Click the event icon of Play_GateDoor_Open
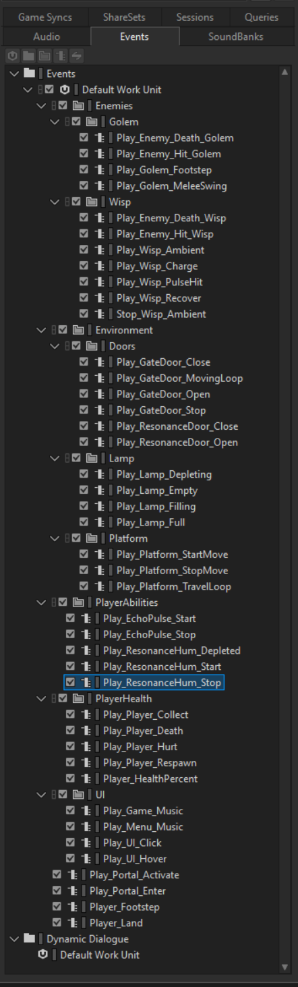Image resolution: width=298 pixels, height=987 pixels. point(99,394)
